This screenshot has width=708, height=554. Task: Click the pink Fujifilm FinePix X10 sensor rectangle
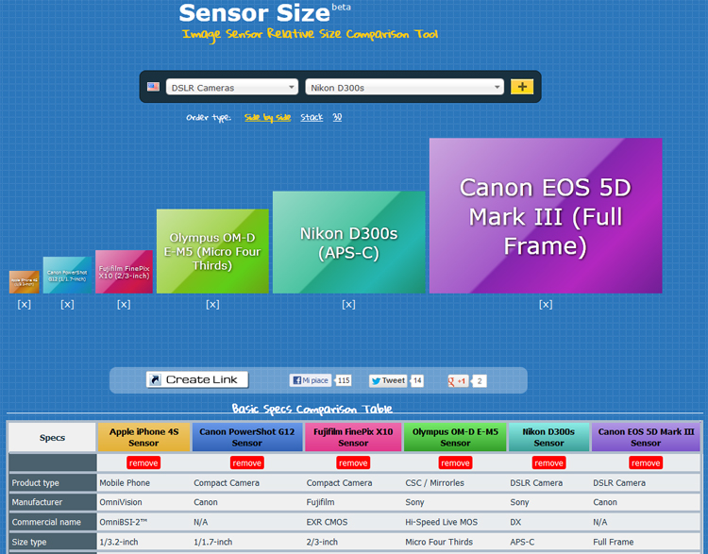(124, 272)
